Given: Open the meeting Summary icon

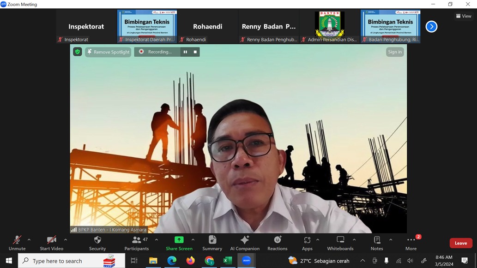Looking at the screenshot, I should [212, 243].
